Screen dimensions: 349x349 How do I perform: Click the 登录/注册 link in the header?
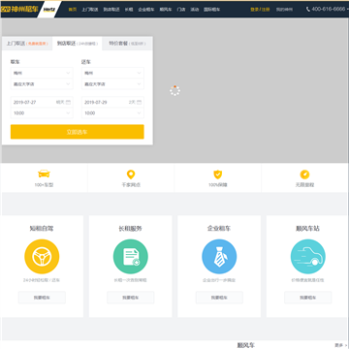(x=260, y=10)
